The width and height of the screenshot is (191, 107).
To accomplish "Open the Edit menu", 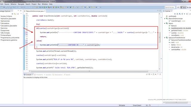I will pos(2,4).
